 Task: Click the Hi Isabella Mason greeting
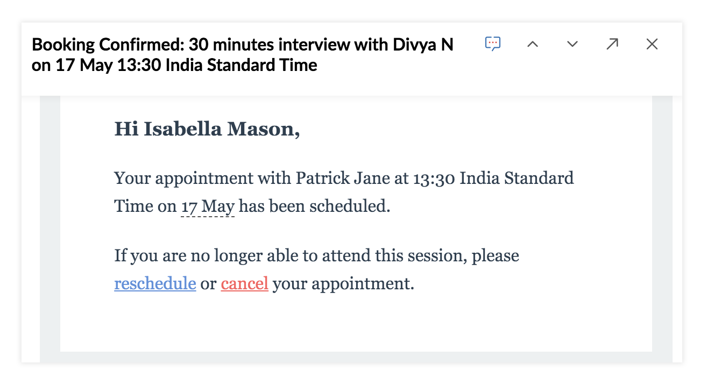[207, 130]
